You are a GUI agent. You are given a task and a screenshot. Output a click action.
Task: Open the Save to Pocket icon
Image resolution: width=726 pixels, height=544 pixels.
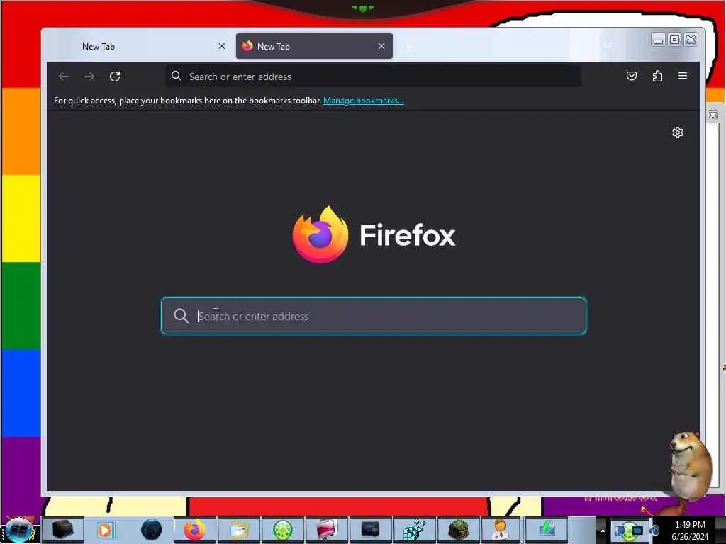(632, 76)
